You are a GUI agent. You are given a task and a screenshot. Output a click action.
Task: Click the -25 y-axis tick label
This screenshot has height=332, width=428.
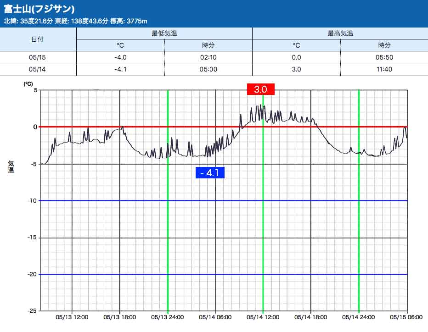tap(32, 311)
